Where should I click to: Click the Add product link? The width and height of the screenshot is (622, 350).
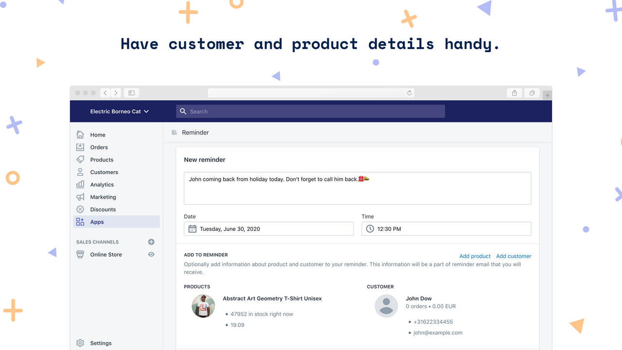pyautogui.click(x=475, y=256)
